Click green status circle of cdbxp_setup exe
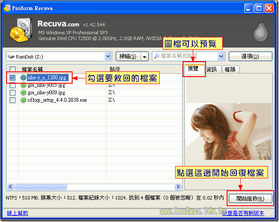 tap(23, 100)
